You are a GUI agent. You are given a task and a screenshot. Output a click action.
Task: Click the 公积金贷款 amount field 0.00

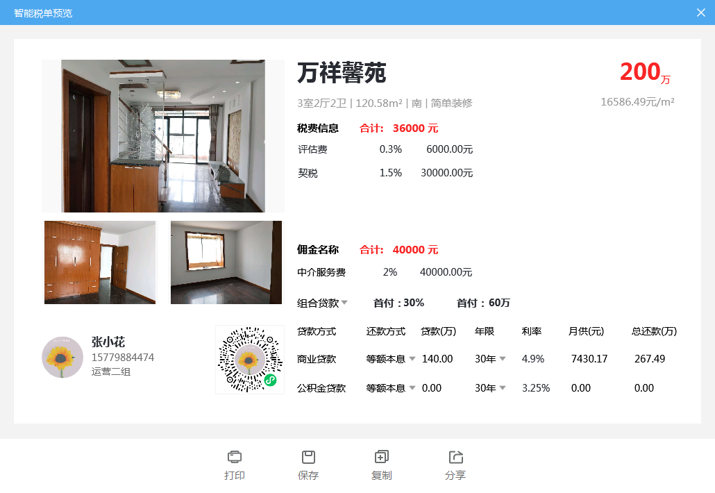[431, 388]
